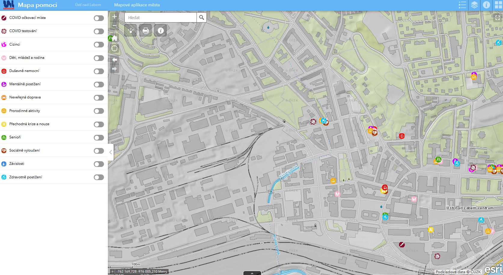Image resolution: width=503 pixels, height=275 pixels.
Task: Click Ústí nad Labem in the header
Action: pyautogui.click(x=88, y=5)
